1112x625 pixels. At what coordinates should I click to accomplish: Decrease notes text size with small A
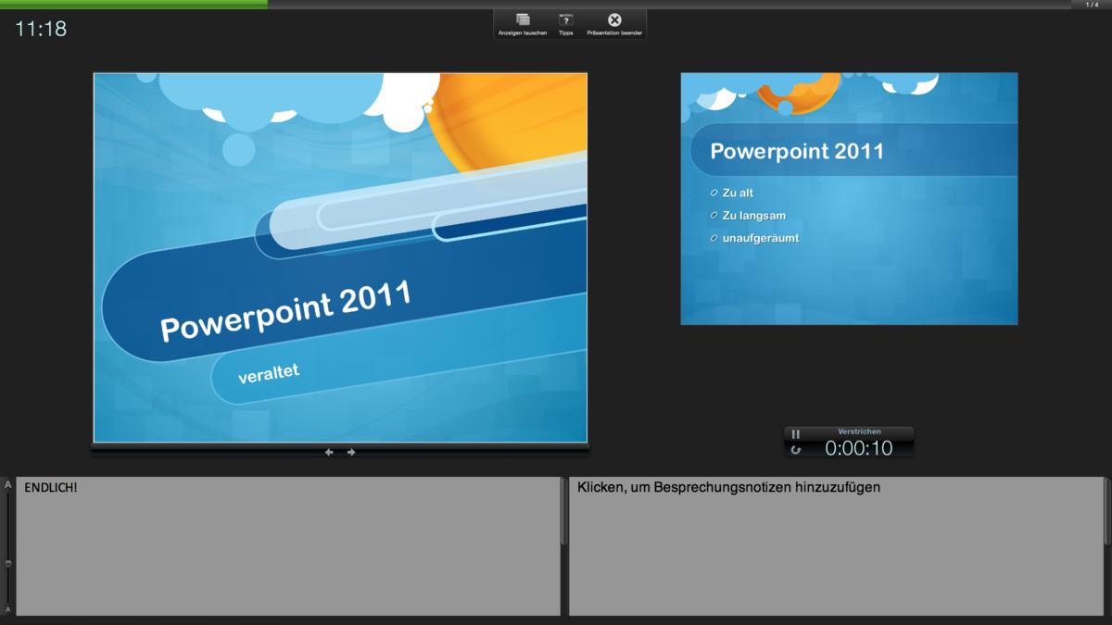tap(8, 609)
